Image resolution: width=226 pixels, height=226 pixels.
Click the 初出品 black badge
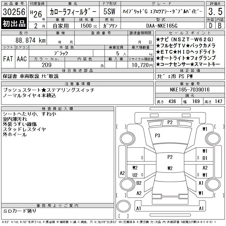[x=14, y=23]
